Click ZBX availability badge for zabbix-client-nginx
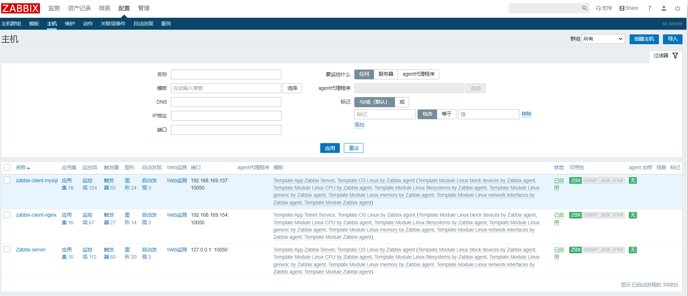 575,215
